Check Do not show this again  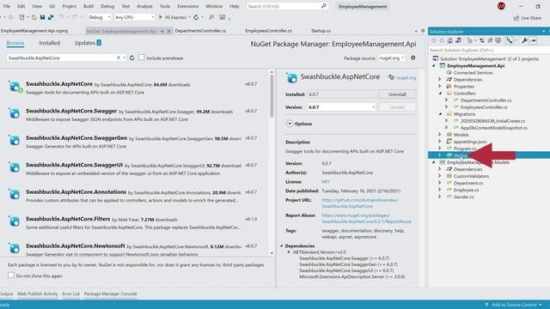[x=11, y=276]
